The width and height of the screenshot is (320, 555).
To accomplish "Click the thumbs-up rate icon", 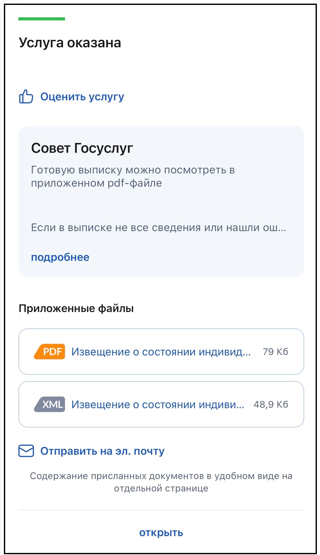I will click(x=26, y=96).
